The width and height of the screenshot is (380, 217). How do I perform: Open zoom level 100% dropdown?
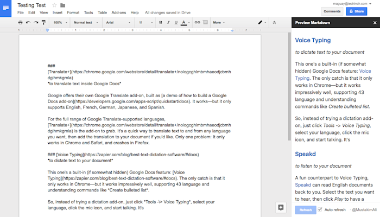[x=60, y=23]
